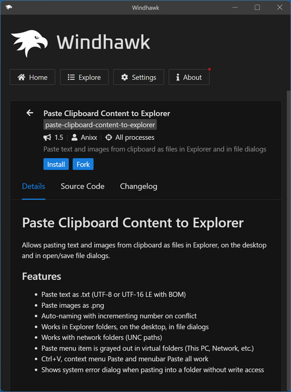Click the small hawk icon in title bar
Viewport: 291px width, 392px height.
pyautogui.click(x=9, y=7)
